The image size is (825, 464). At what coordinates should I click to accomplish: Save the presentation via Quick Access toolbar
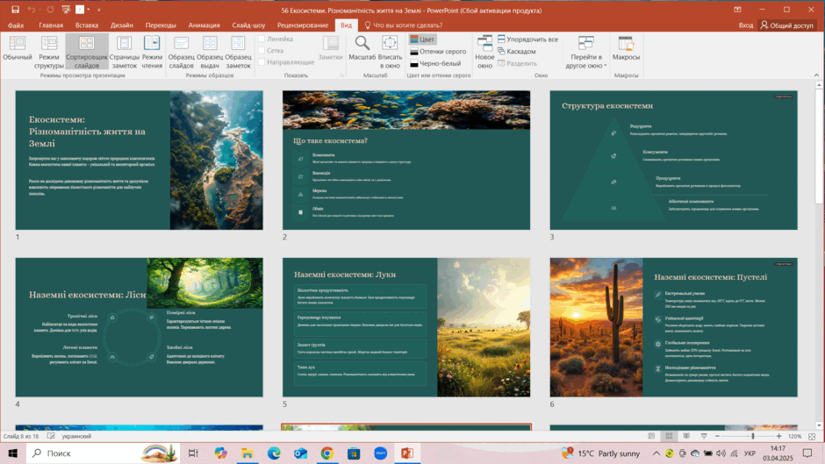(x=15, y=10)
